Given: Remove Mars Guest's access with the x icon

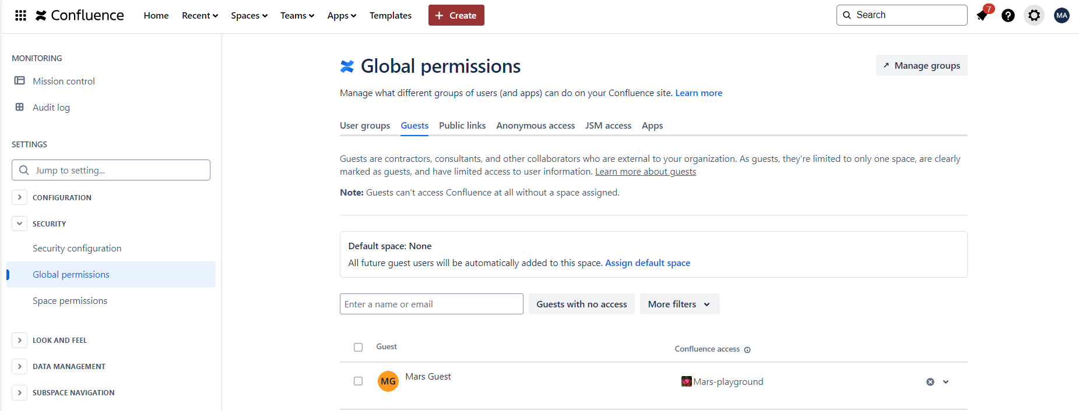Looking at the screenshot, I should click(x=930, y=382).
